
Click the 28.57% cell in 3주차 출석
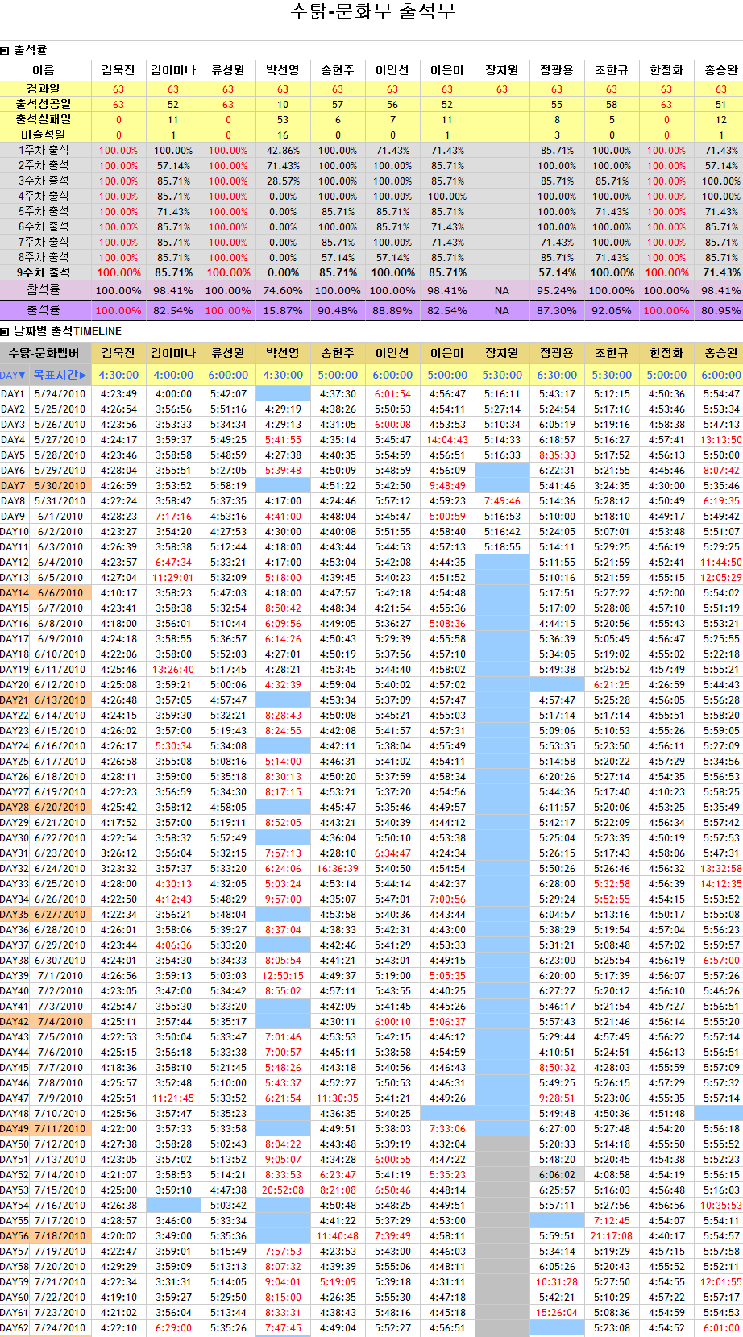point(283,181)
